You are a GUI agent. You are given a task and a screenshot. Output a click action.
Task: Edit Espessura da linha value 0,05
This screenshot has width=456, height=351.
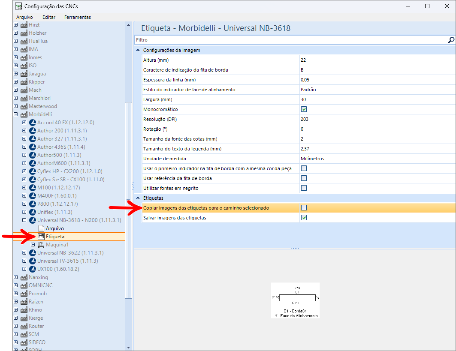pyautogui.click(x=377, y=80)
